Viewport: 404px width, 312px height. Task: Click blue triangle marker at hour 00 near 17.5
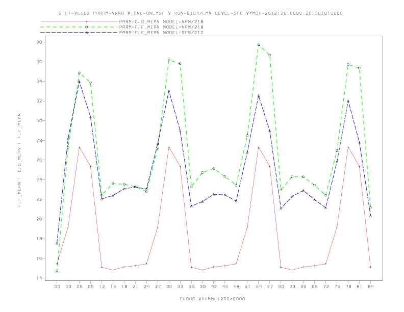click(x=57, y=243)
